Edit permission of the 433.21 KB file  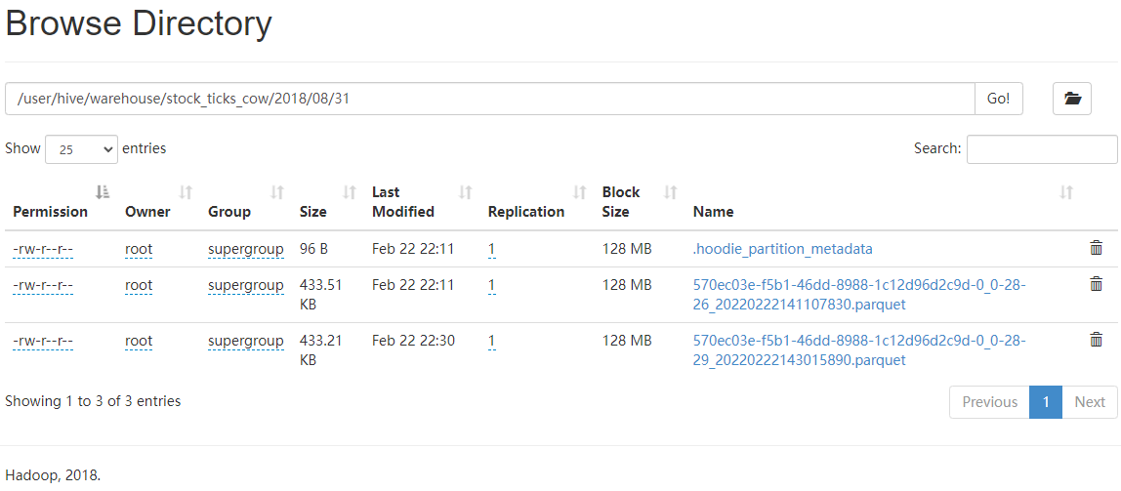[x=43, y=341]
